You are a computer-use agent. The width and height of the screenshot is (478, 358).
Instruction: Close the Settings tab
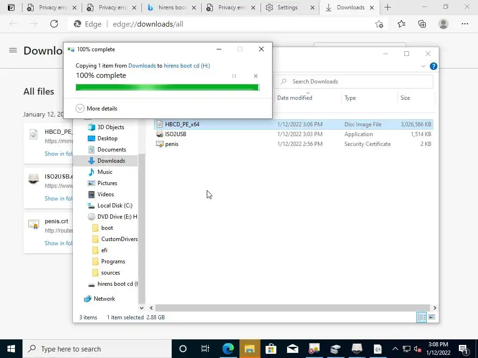(x=312, y=8)
